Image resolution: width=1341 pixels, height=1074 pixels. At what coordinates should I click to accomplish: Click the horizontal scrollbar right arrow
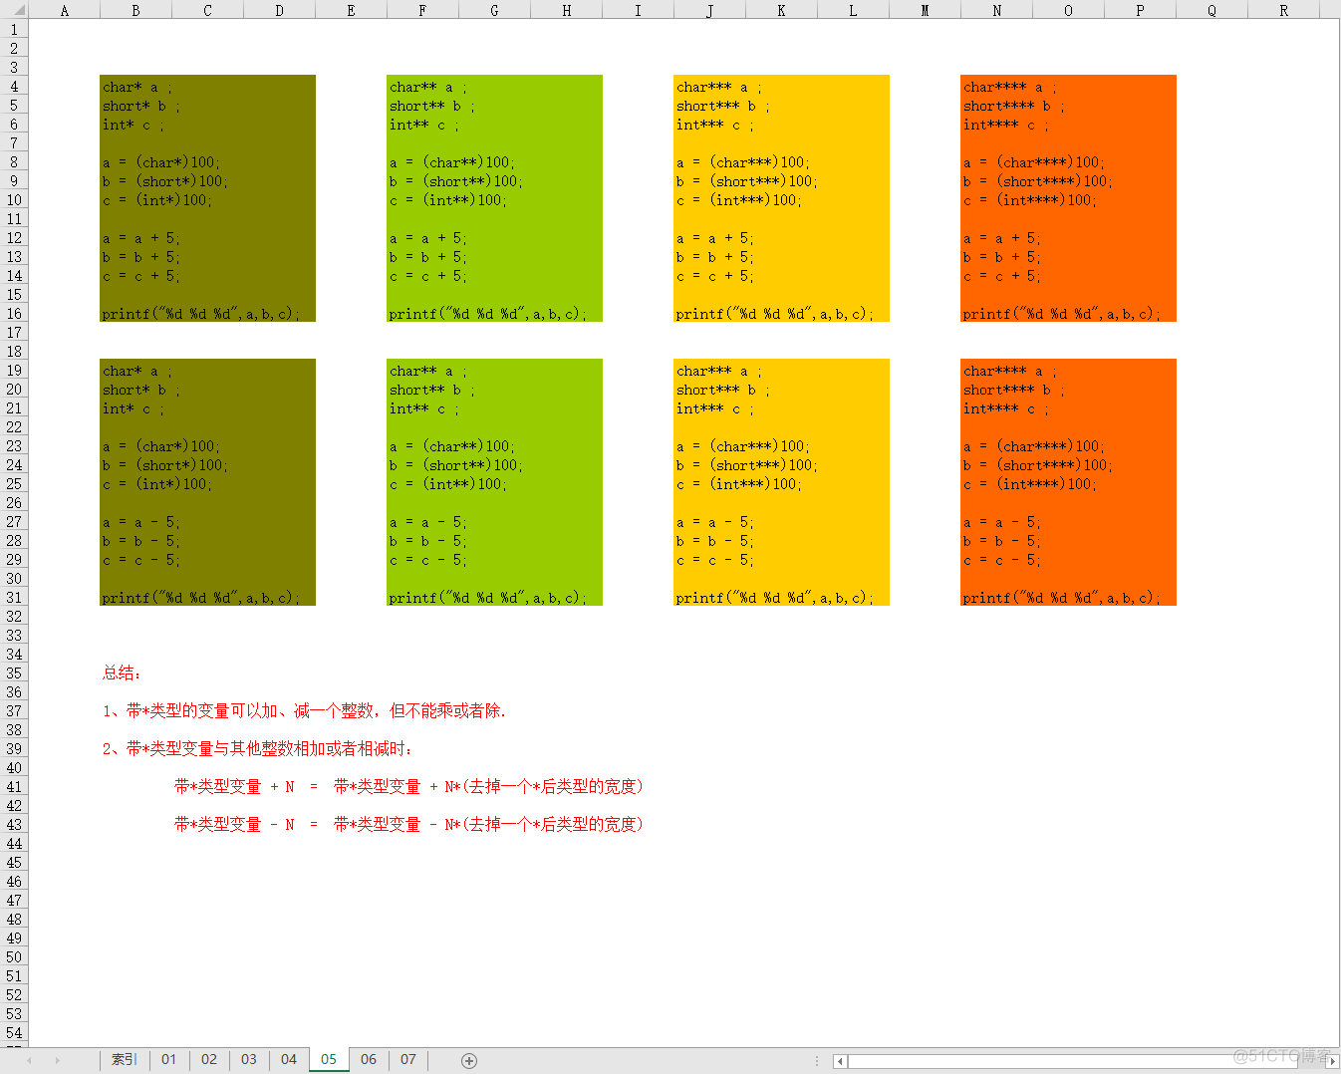tap(1333, 1061)
